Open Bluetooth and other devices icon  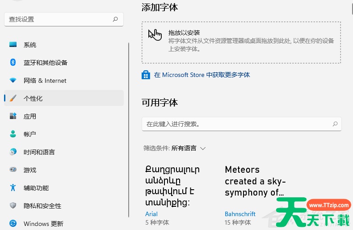(13, 62)
